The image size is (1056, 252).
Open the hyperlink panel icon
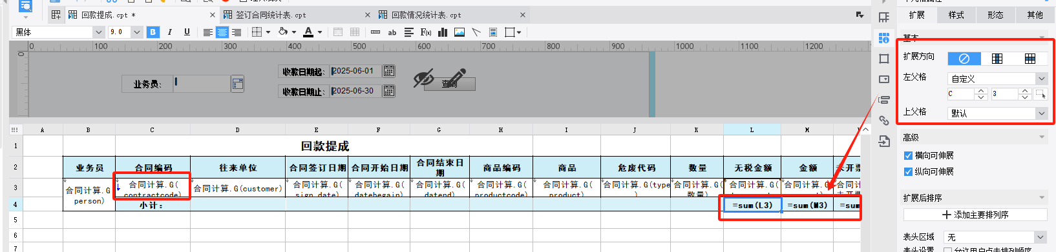tap(884, 121)
